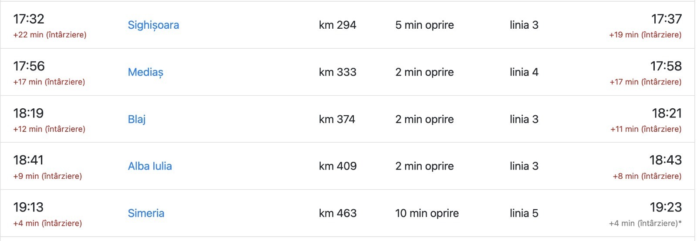Click the linia 4 platform label
This screenshot has height=241, width=697.
coord(524,72)
